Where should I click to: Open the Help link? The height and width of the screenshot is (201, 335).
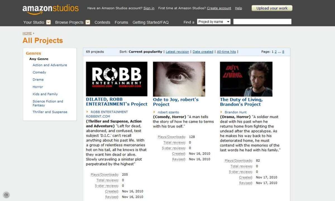[x=238, y=8]
